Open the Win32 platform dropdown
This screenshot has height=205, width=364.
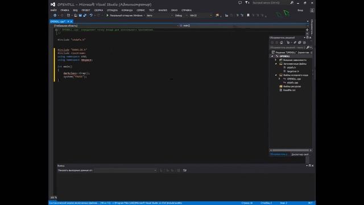201,15
